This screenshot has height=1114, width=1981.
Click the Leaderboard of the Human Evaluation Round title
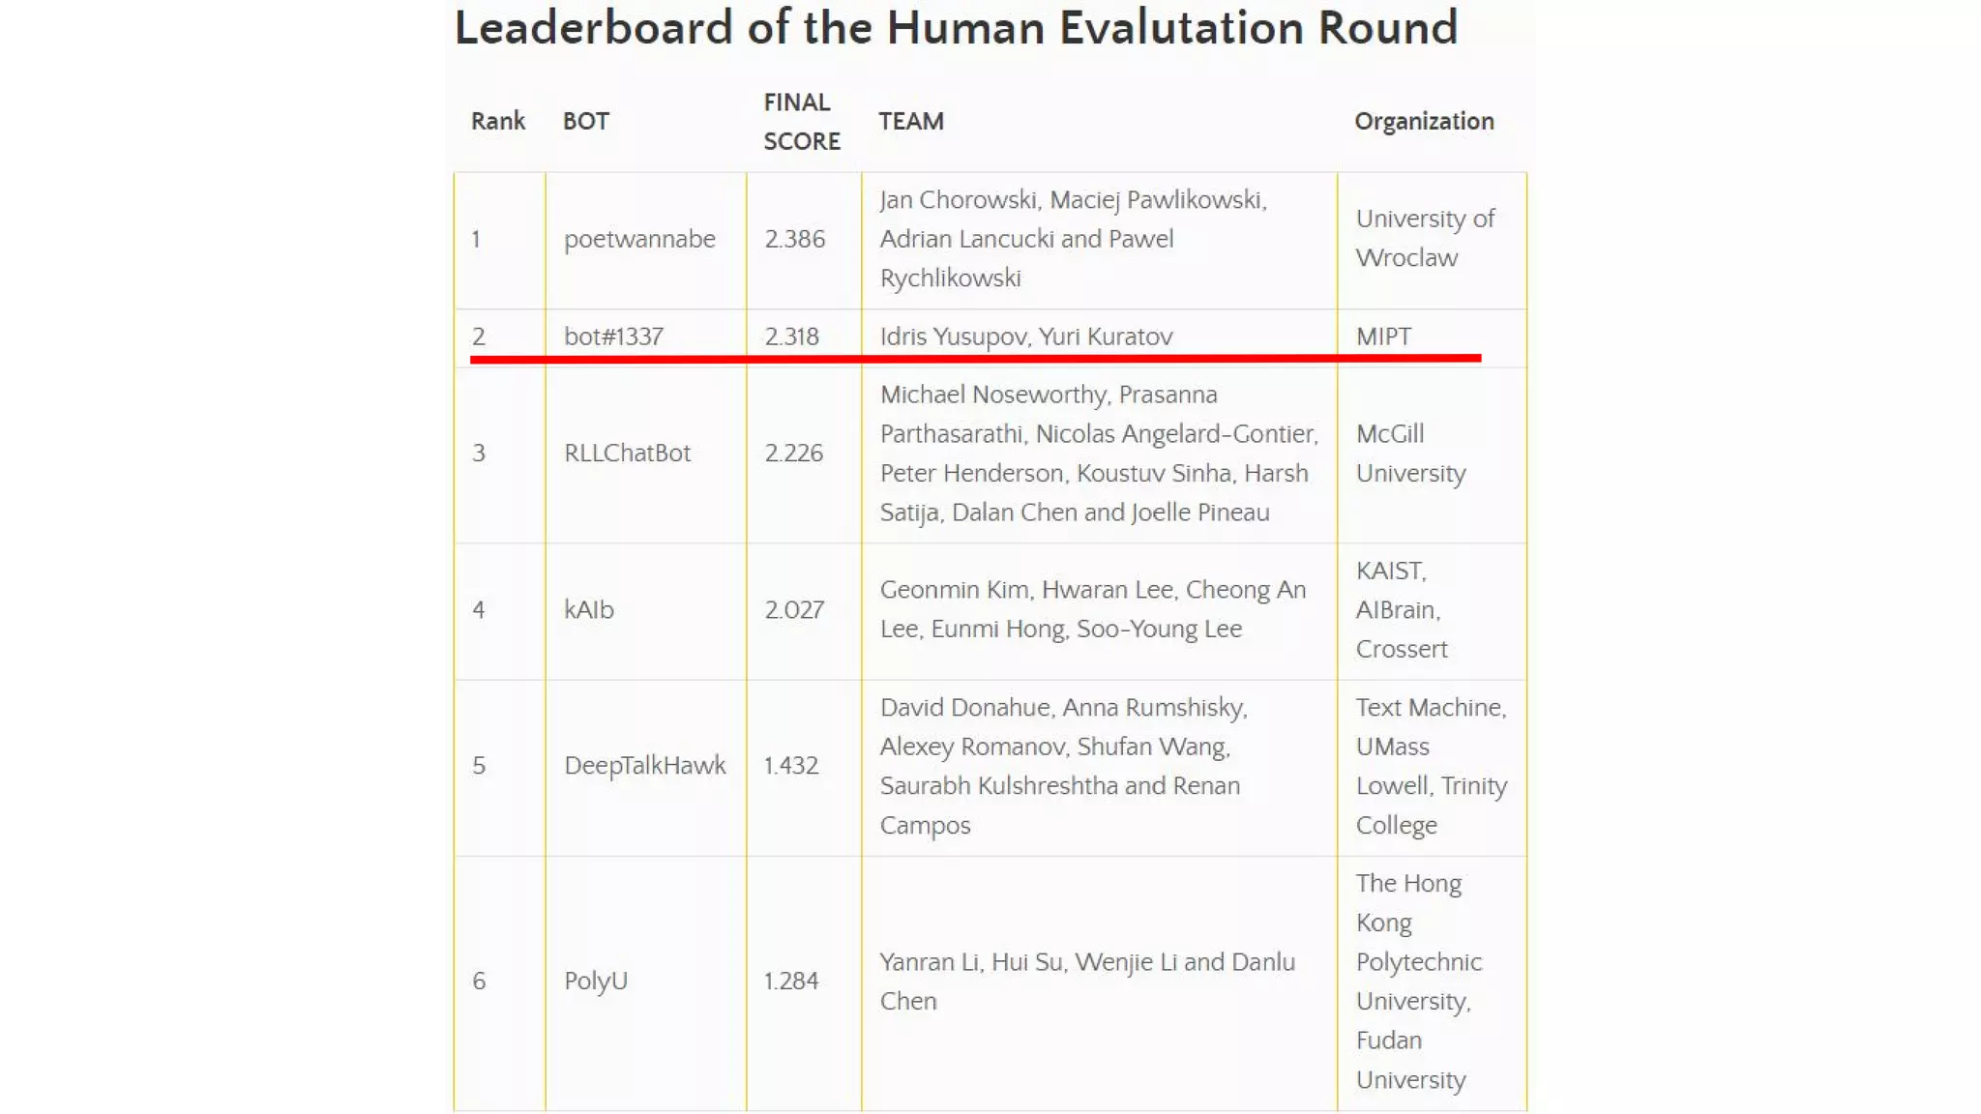tap(956, 28)
